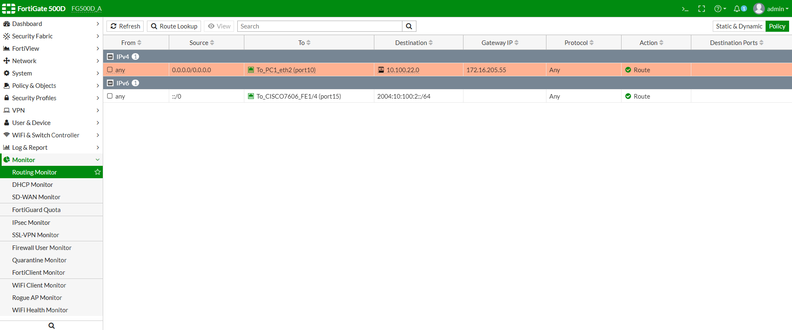Toggle fullscreen mode icon
The width and height of the screenshot is (792, 330).
pyautogui.click(x=702, y=9)
